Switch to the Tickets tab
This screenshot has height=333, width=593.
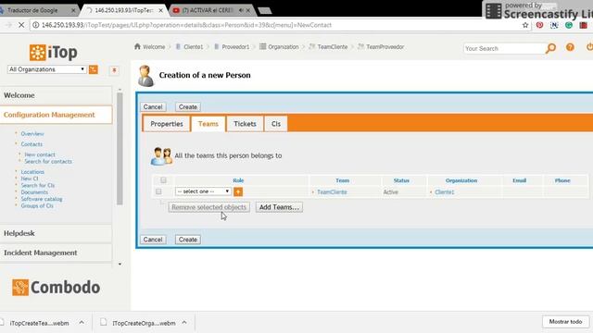(x=245, y=124)
